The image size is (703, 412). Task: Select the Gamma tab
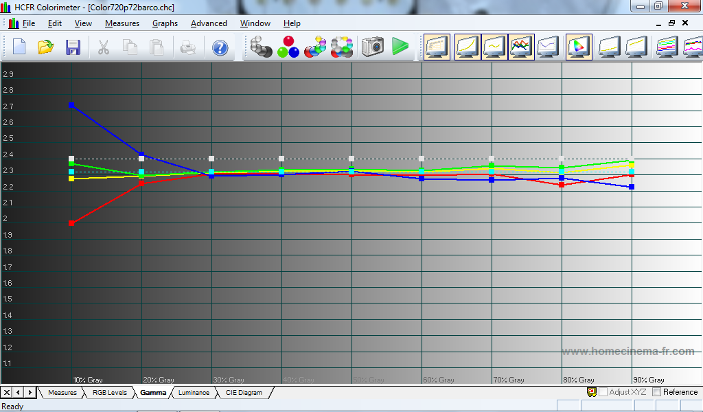[153, 393]
